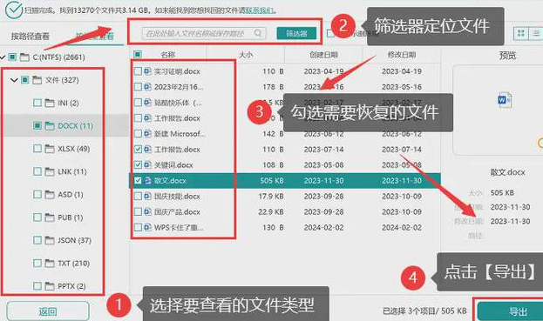
Task: Click the 工作报告.docx row dated 2023-07-14
Action: (285, 150)
